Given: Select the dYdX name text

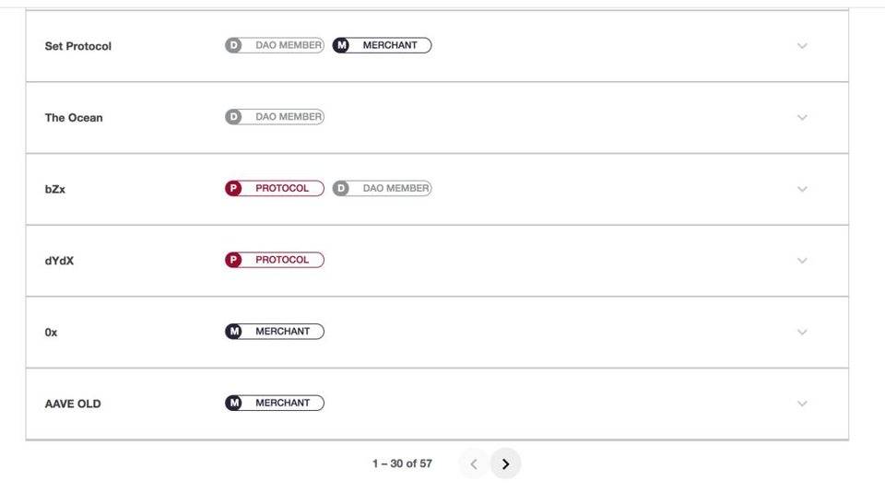Looking at the screenshot, I should click(59, 261).
